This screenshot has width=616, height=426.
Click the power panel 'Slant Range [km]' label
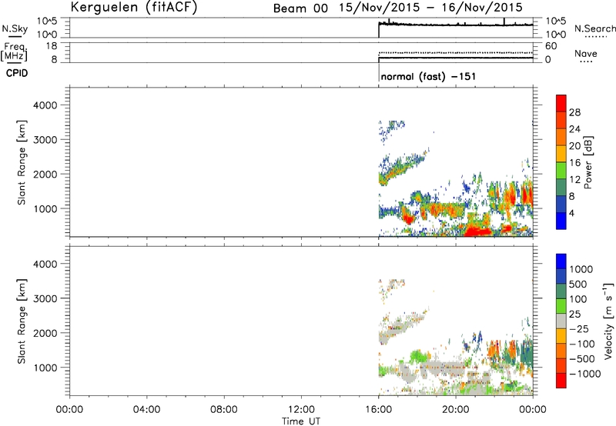click(x=22, y=162)
